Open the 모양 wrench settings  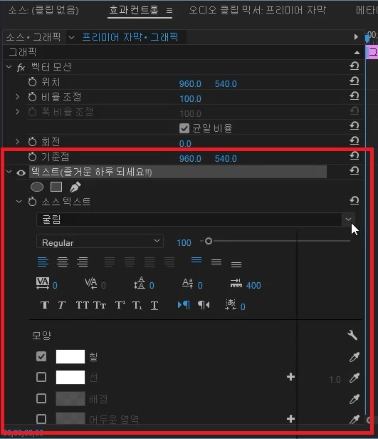(352, 335)
